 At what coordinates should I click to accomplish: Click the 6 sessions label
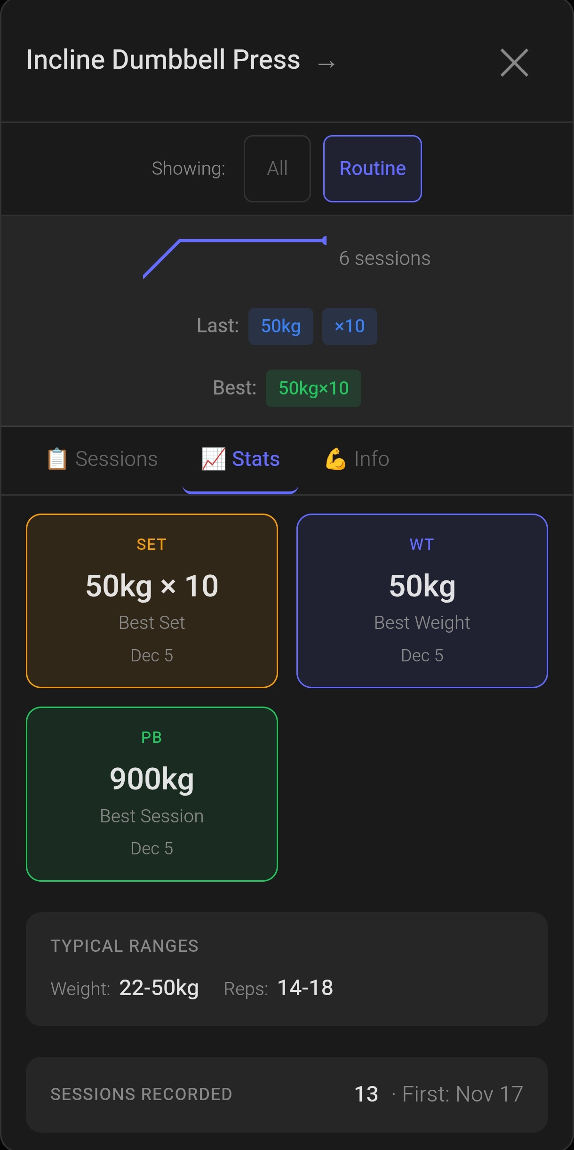coord(385,257)
